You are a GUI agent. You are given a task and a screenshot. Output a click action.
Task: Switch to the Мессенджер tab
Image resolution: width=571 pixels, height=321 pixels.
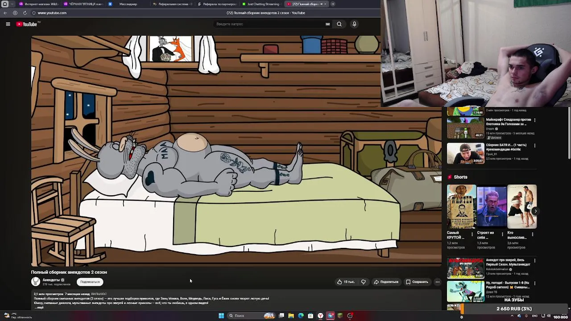[127, 4]
